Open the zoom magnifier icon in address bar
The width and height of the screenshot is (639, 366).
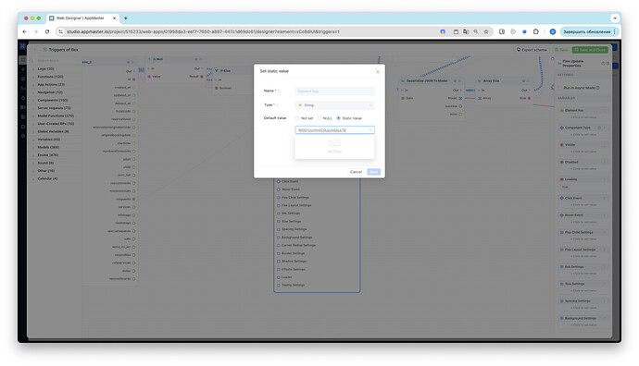click(476, 31)
